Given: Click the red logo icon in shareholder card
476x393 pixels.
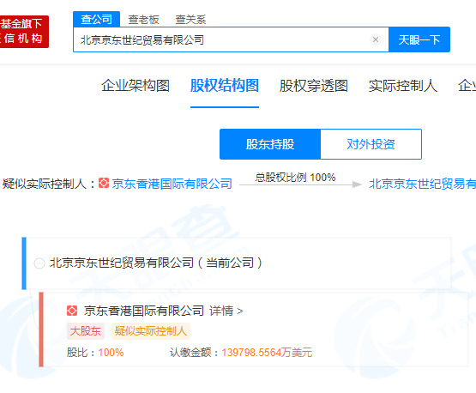Looking at the screenshot, I should pyautogui.click(x=72, y=311).
